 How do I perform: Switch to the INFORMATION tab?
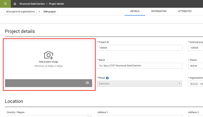click(159, 11)
